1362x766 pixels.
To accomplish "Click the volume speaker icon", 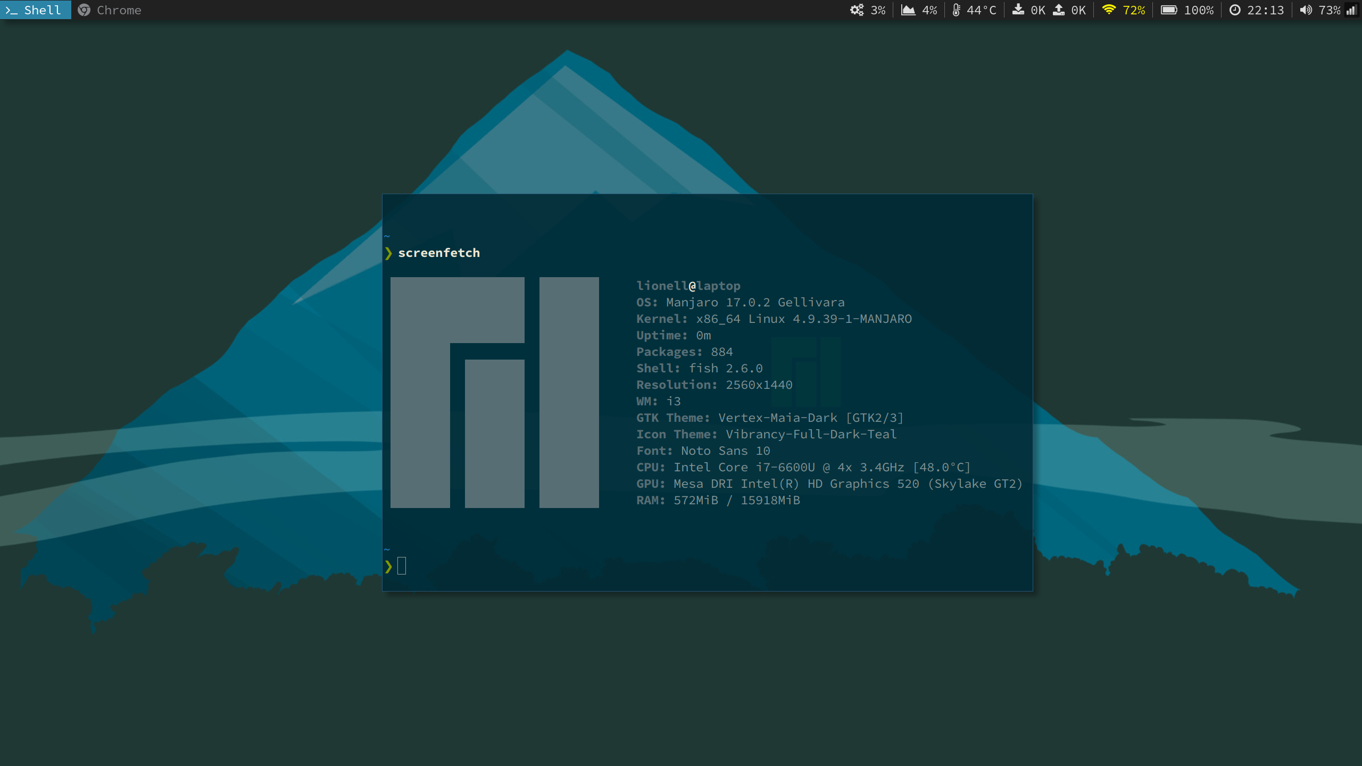I will [x=1306, y=10].
